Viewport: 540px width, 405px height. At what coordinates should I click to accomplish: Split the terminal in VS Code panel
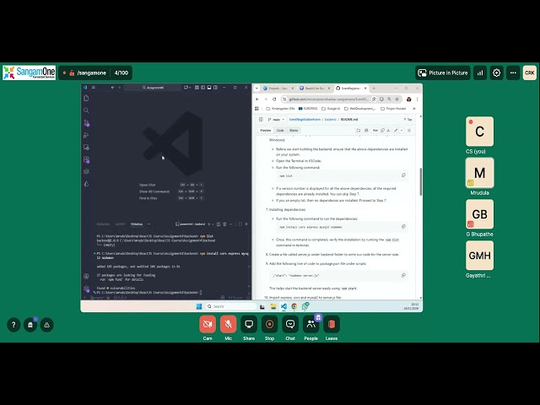point(219,224)
